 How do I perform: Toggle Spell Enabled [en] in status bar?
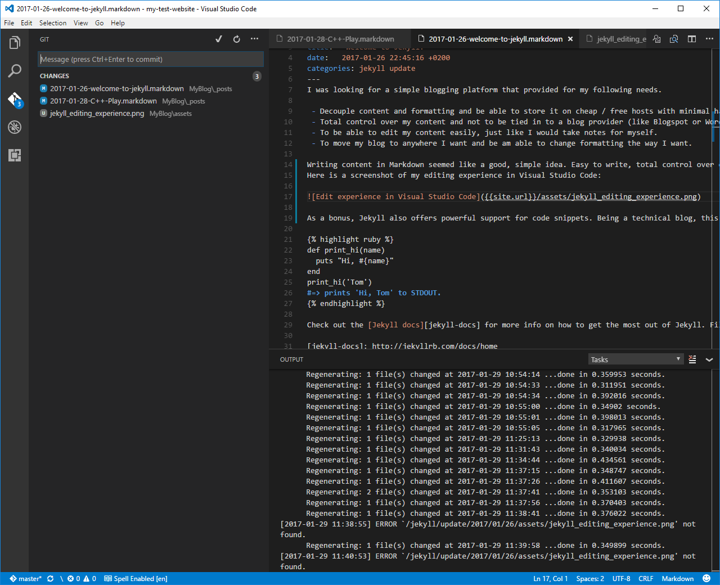click(136, 578)
